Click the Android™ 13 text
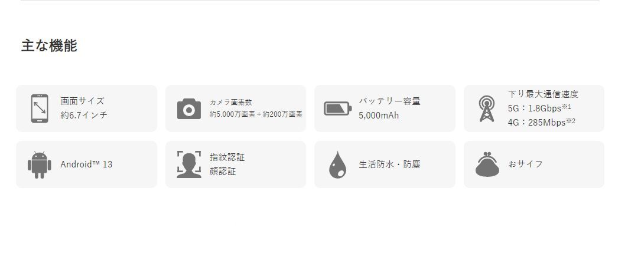Viewport: 628px width, 270px height. click(86, 164)
